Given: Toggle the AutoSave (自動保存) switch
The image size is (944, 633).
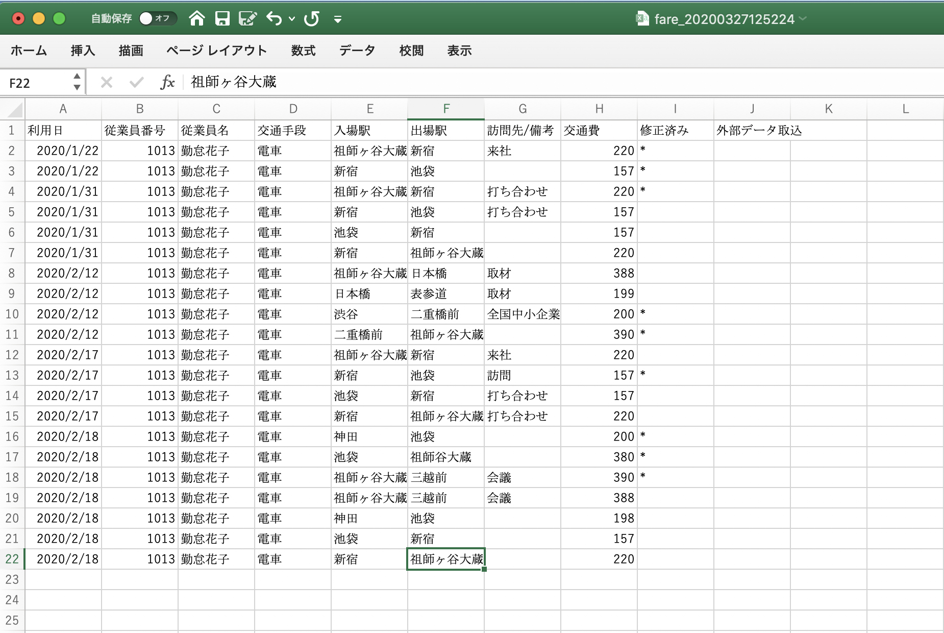Looking at the screenshot, I should (x=158, y=18).
